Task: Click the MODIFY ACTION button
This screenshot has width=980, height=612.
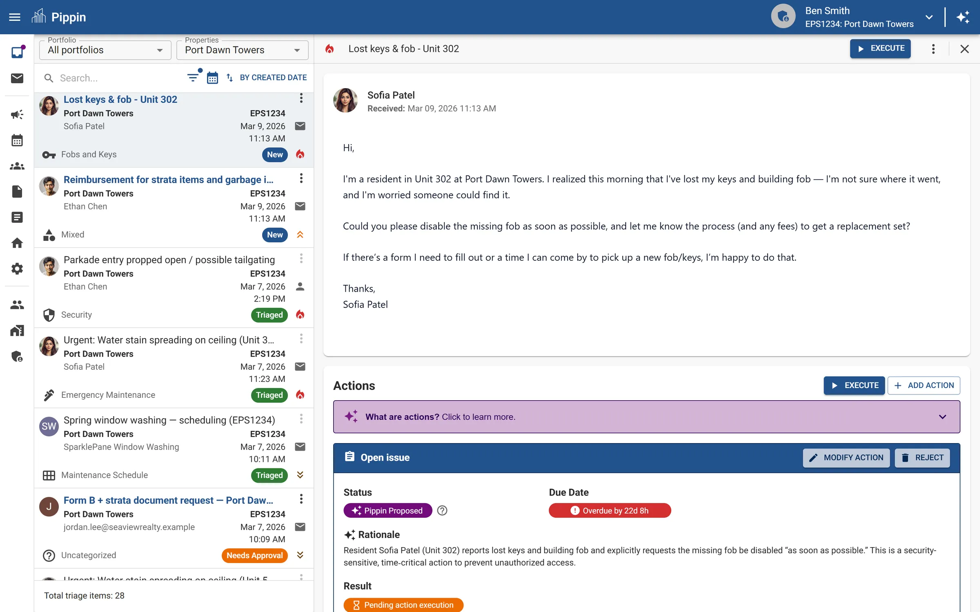Action: tap(846, 458)
